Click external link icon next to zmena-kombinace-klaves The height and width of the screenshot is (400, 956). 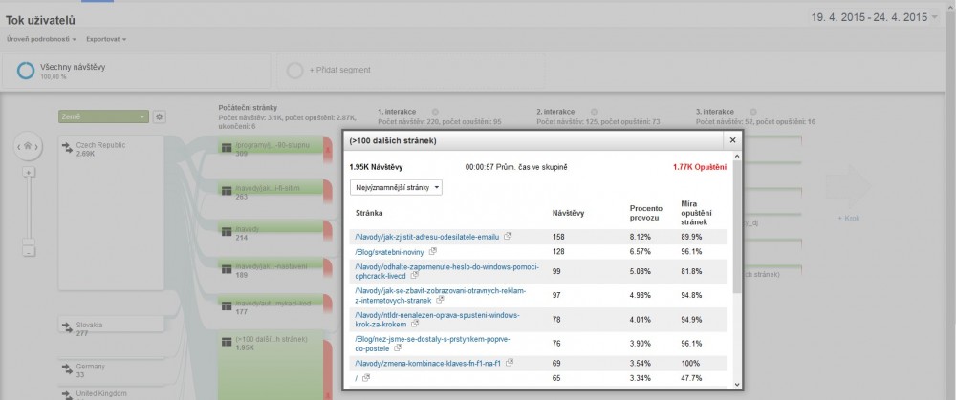(511, 363)
